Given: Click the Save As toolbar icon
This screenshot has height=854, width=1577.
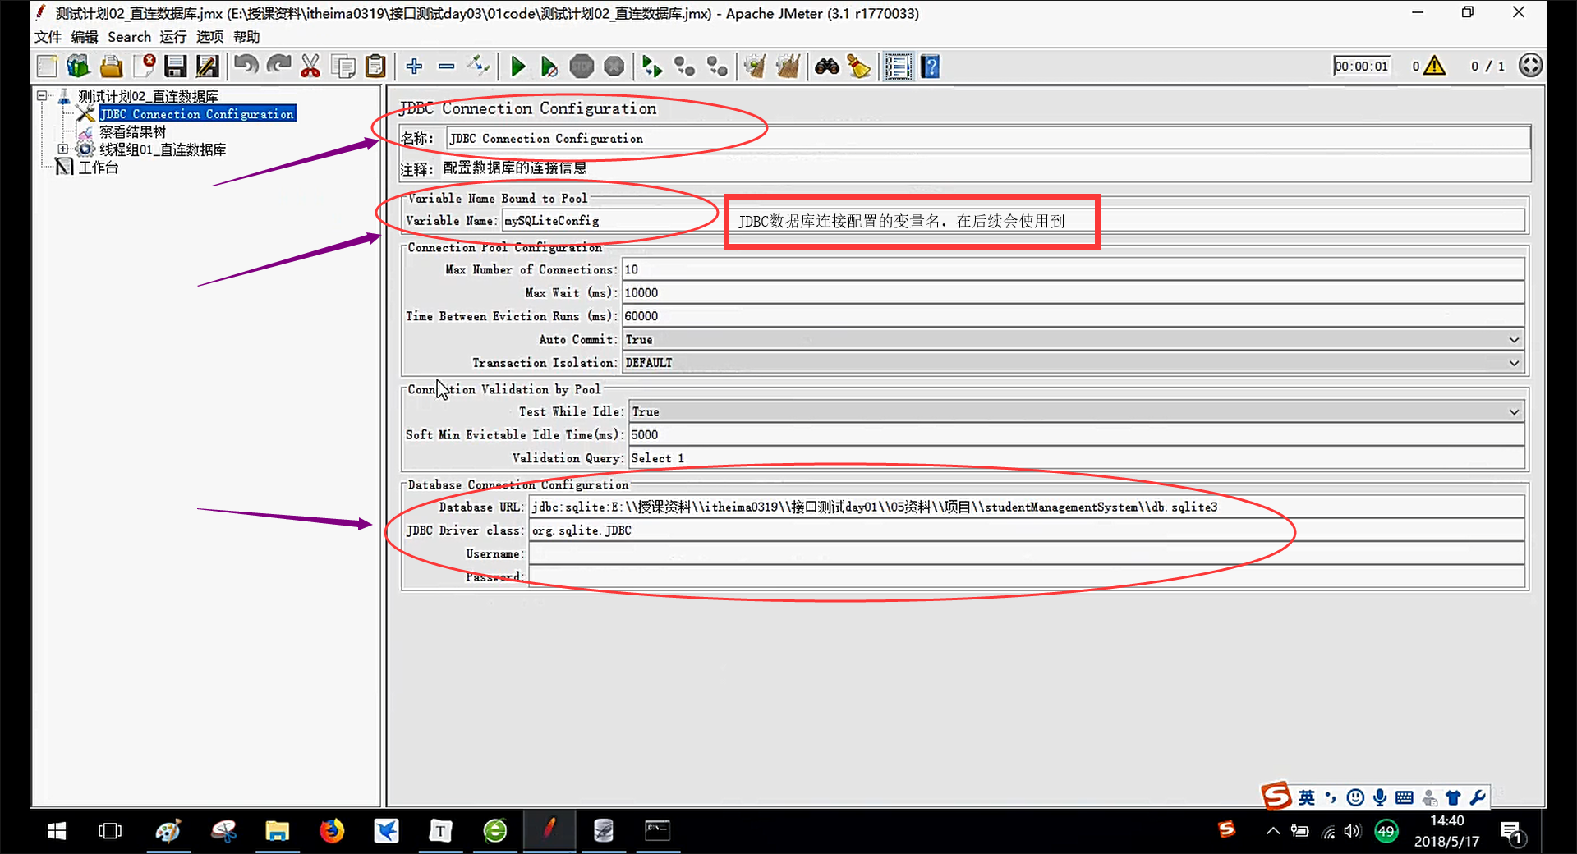Looking at the screenshot, I should pyautogui.click(x=208, y=67).
